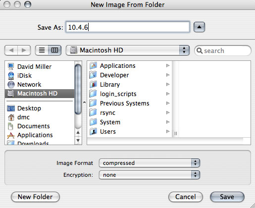255x208 pixels.
Task: Click the search field
Action: click(x=223, y=51)
